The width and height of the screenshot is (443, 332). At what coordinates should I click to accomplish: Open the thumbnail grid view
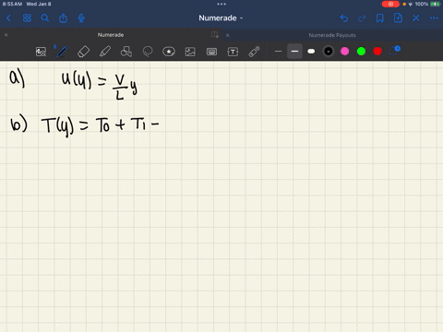27,18
